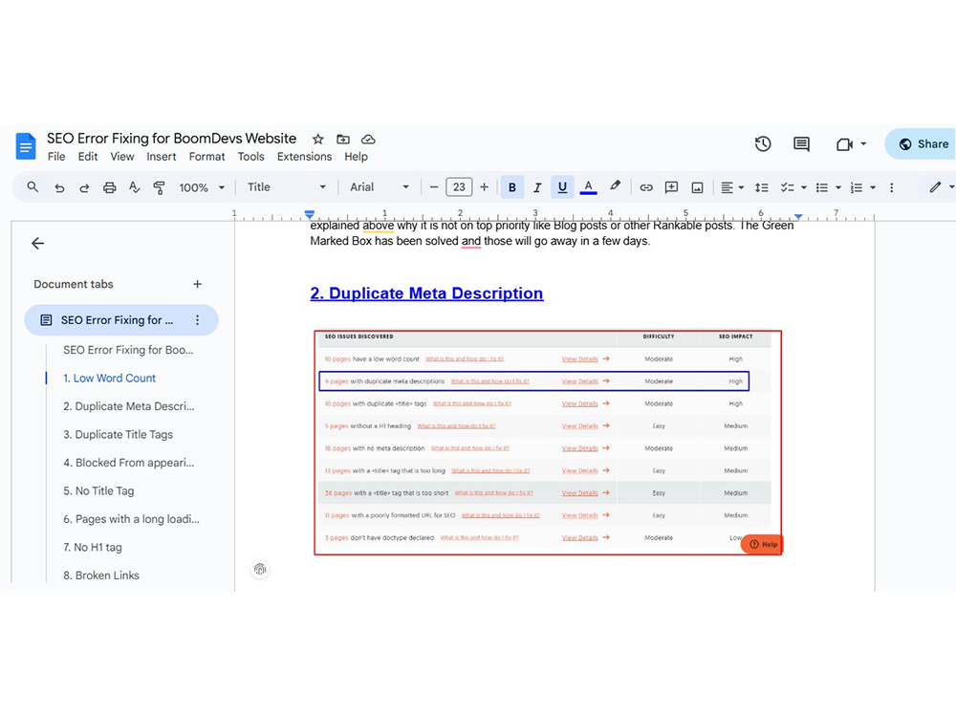Select the SEO issues table screenshot image
956x717 pixels.
coord(548,443)
